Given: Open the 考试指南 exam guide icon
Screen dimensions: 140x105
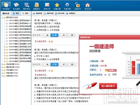Looking at the screenshot, I should 16,6.
